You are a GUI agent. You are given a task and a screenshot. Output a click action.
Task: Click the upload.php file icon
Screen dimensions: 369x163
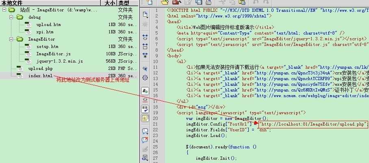pyautogui.click(x=20, y=69)
